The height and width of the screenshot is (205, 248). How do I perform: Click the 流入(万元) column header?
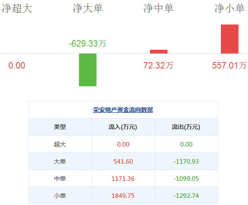(123, 127)
